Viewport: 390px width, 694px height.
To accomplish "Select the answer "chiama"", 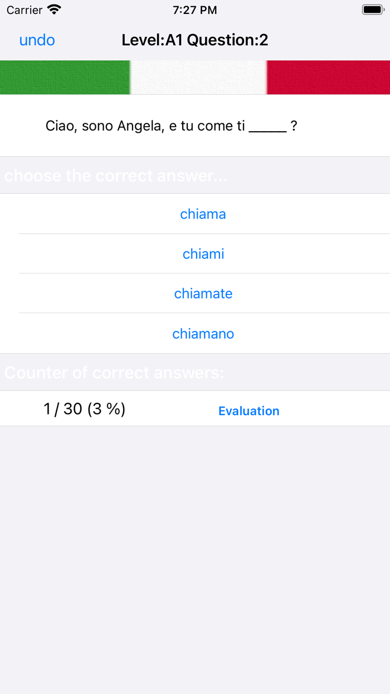I will pyautogui.click(x=203, y=214).
